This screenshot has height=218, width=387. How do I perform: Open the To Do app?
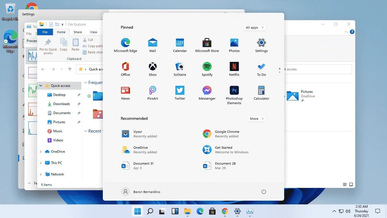[261, 69]
